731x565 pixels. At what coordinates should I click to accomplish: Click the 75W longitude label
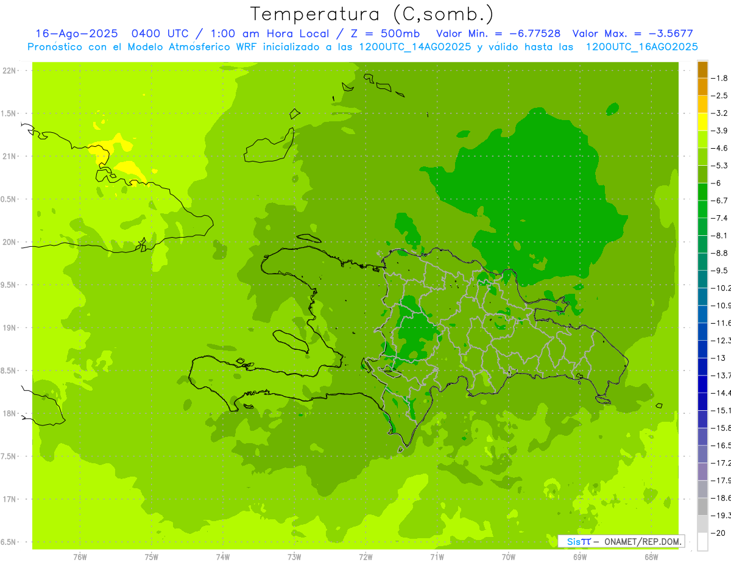[151, 556]
